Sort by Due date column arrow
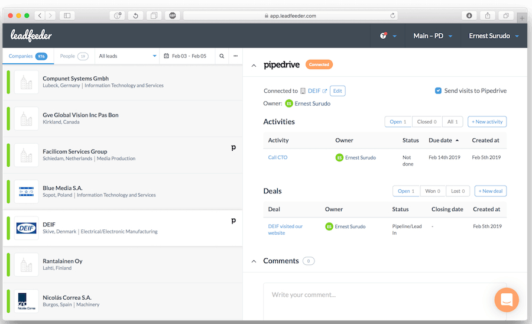The width and height of the screenshot is (532, 324). pyautogui.click(x=457, y=141)
